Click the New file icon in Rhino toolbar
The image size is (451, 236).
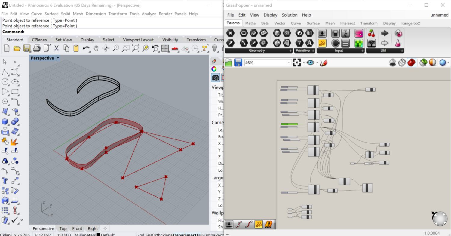coord(7,48)
